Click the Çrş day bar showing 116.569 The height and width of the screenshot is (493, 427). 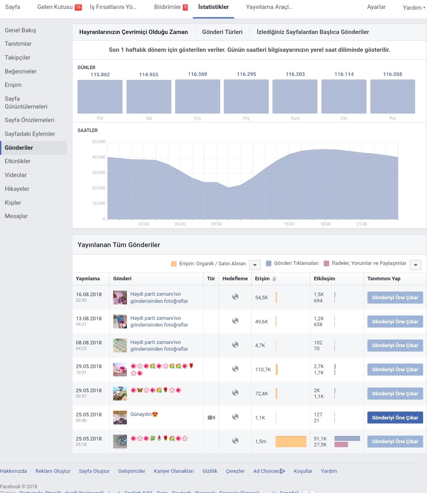coord(198,96)
